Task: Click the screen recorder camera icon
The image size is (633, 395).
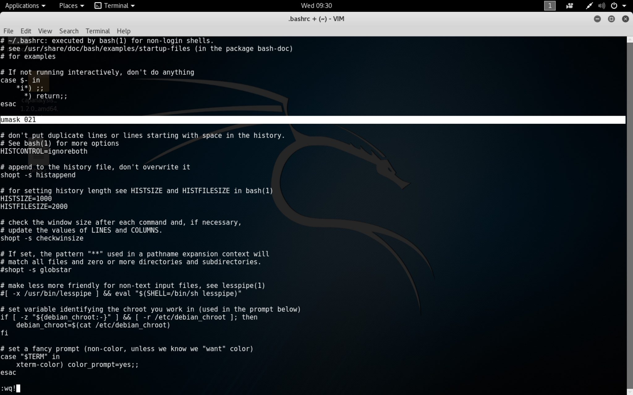Action: point(569,6)
